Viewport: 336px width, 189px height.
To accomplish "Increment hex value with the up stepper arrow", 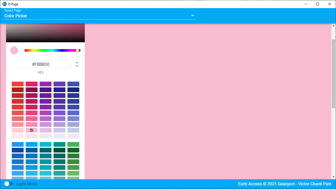I will [x=77, y=62].
